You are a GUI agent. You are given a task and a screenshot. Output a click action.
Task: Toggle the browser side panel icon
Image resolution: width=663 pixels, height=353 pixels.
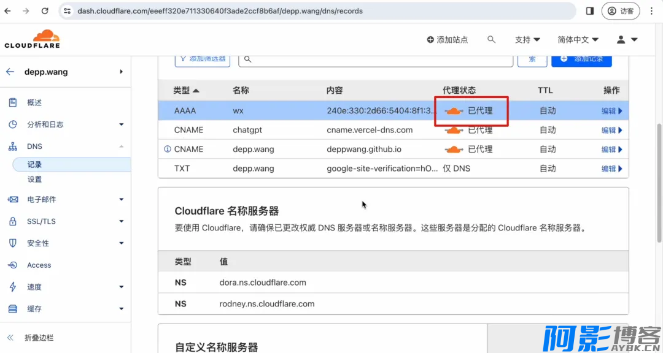click(x=590, y=12)
